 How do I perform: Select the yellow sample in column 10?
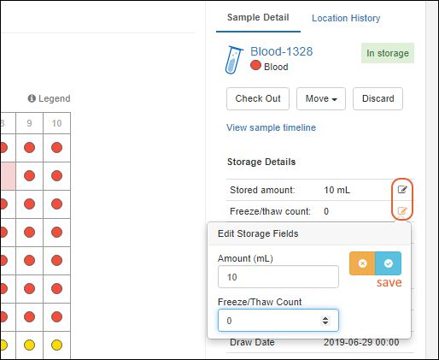(x=56, y=345)
